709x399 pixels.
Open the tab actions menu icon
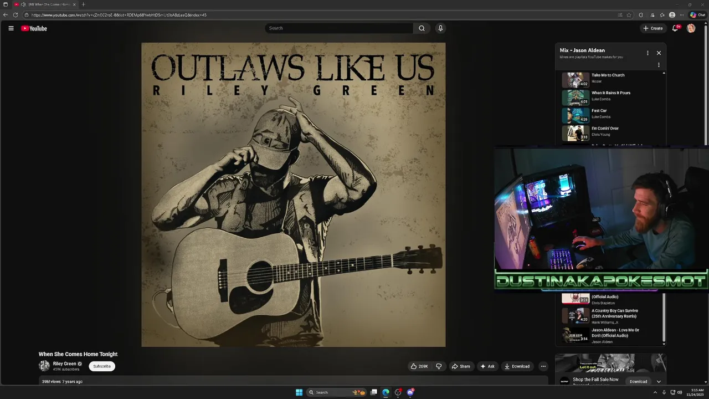(x=5, y=4)
